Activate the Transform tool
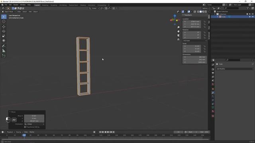The width and height of the screenshot is (255, 143). coord(4,41)
